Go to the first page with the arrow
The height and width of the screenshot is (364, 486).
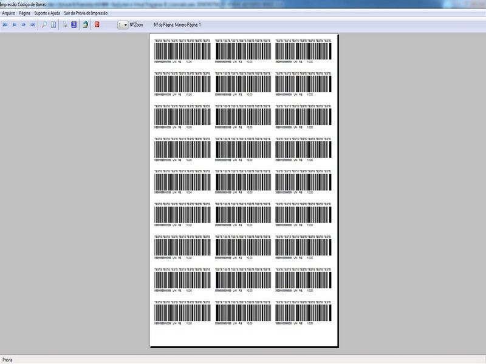click(x=5, y=25)
